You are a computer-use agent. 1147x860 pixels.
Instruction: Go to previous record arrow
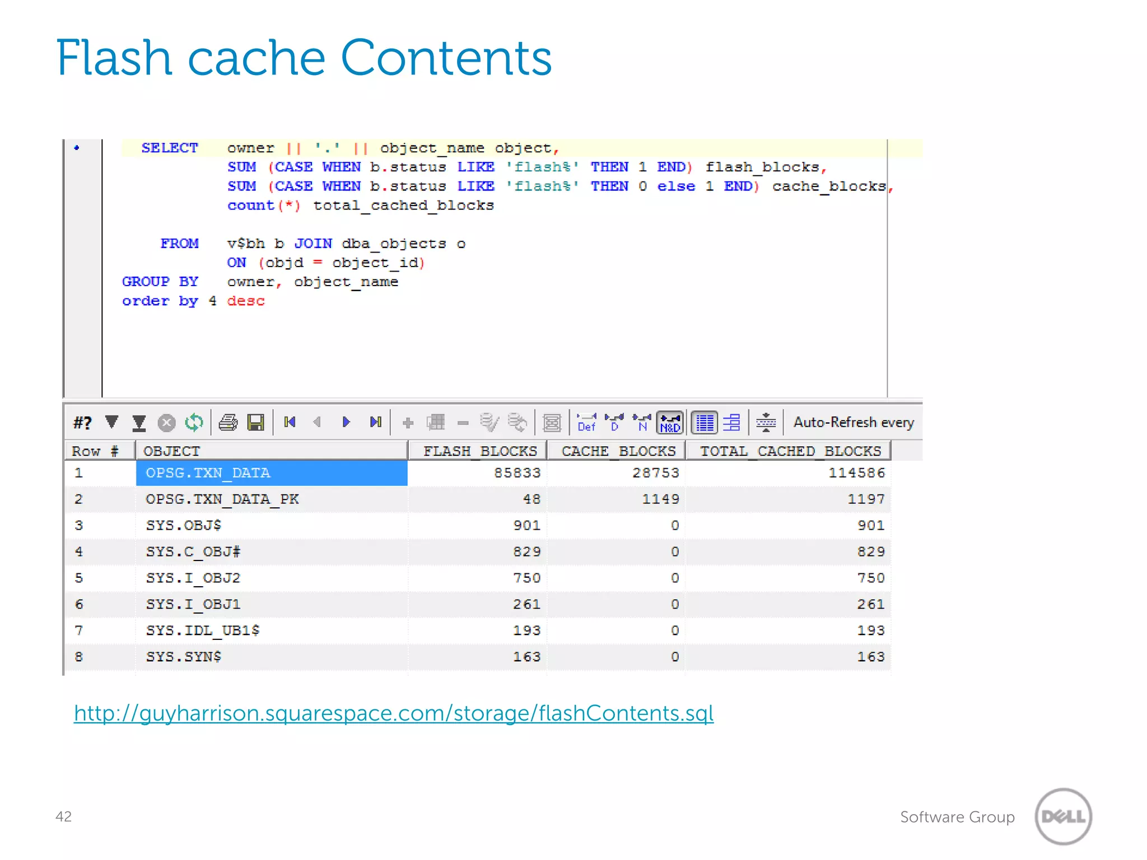318,422
